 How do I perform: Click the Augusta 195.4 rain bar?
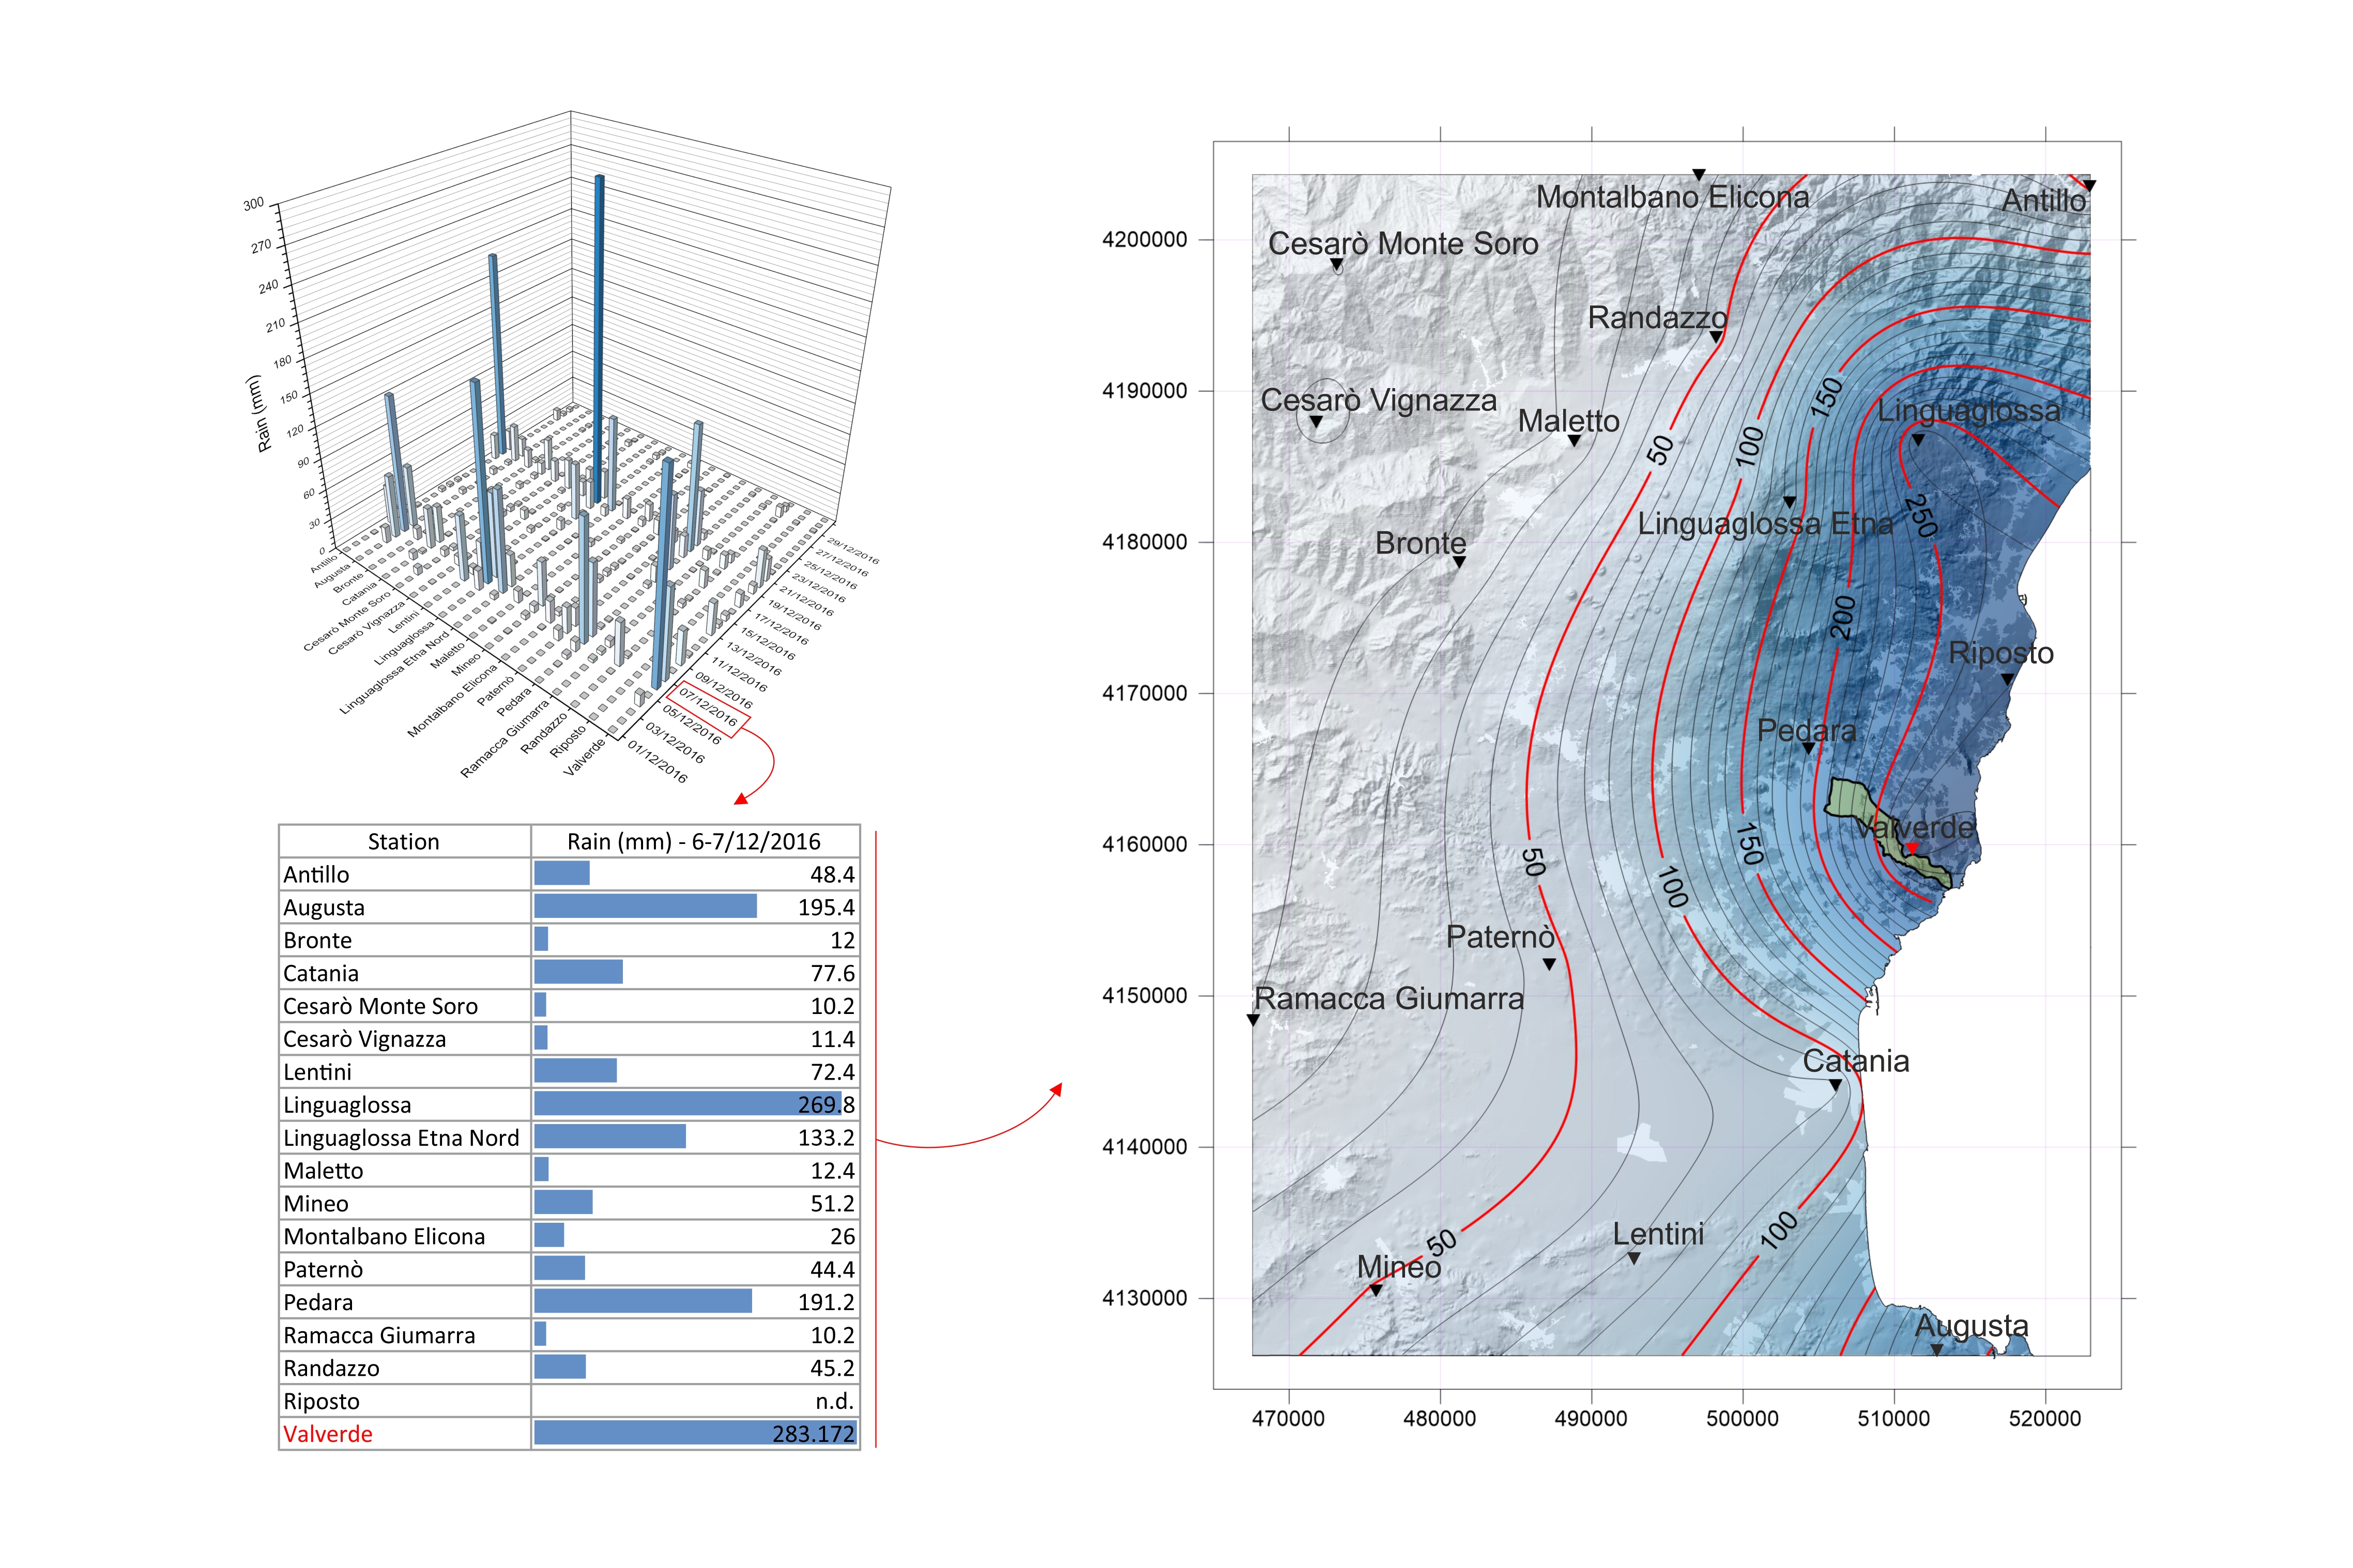coord(645,907)
